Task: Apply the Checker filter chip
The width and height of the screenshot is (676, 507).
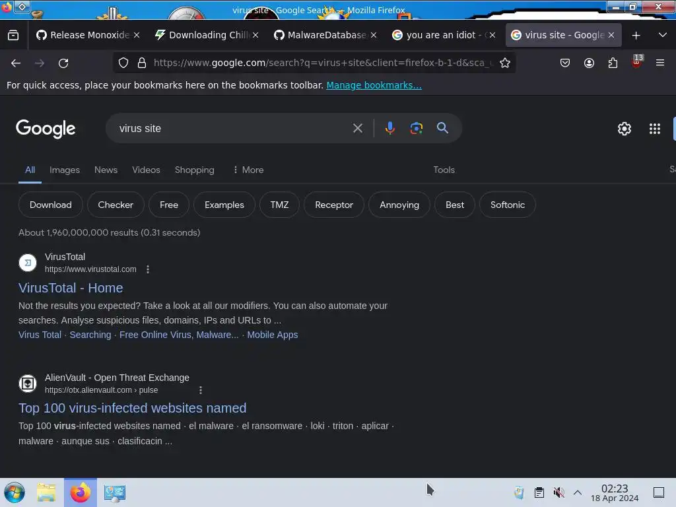Action: pos(116,205)
